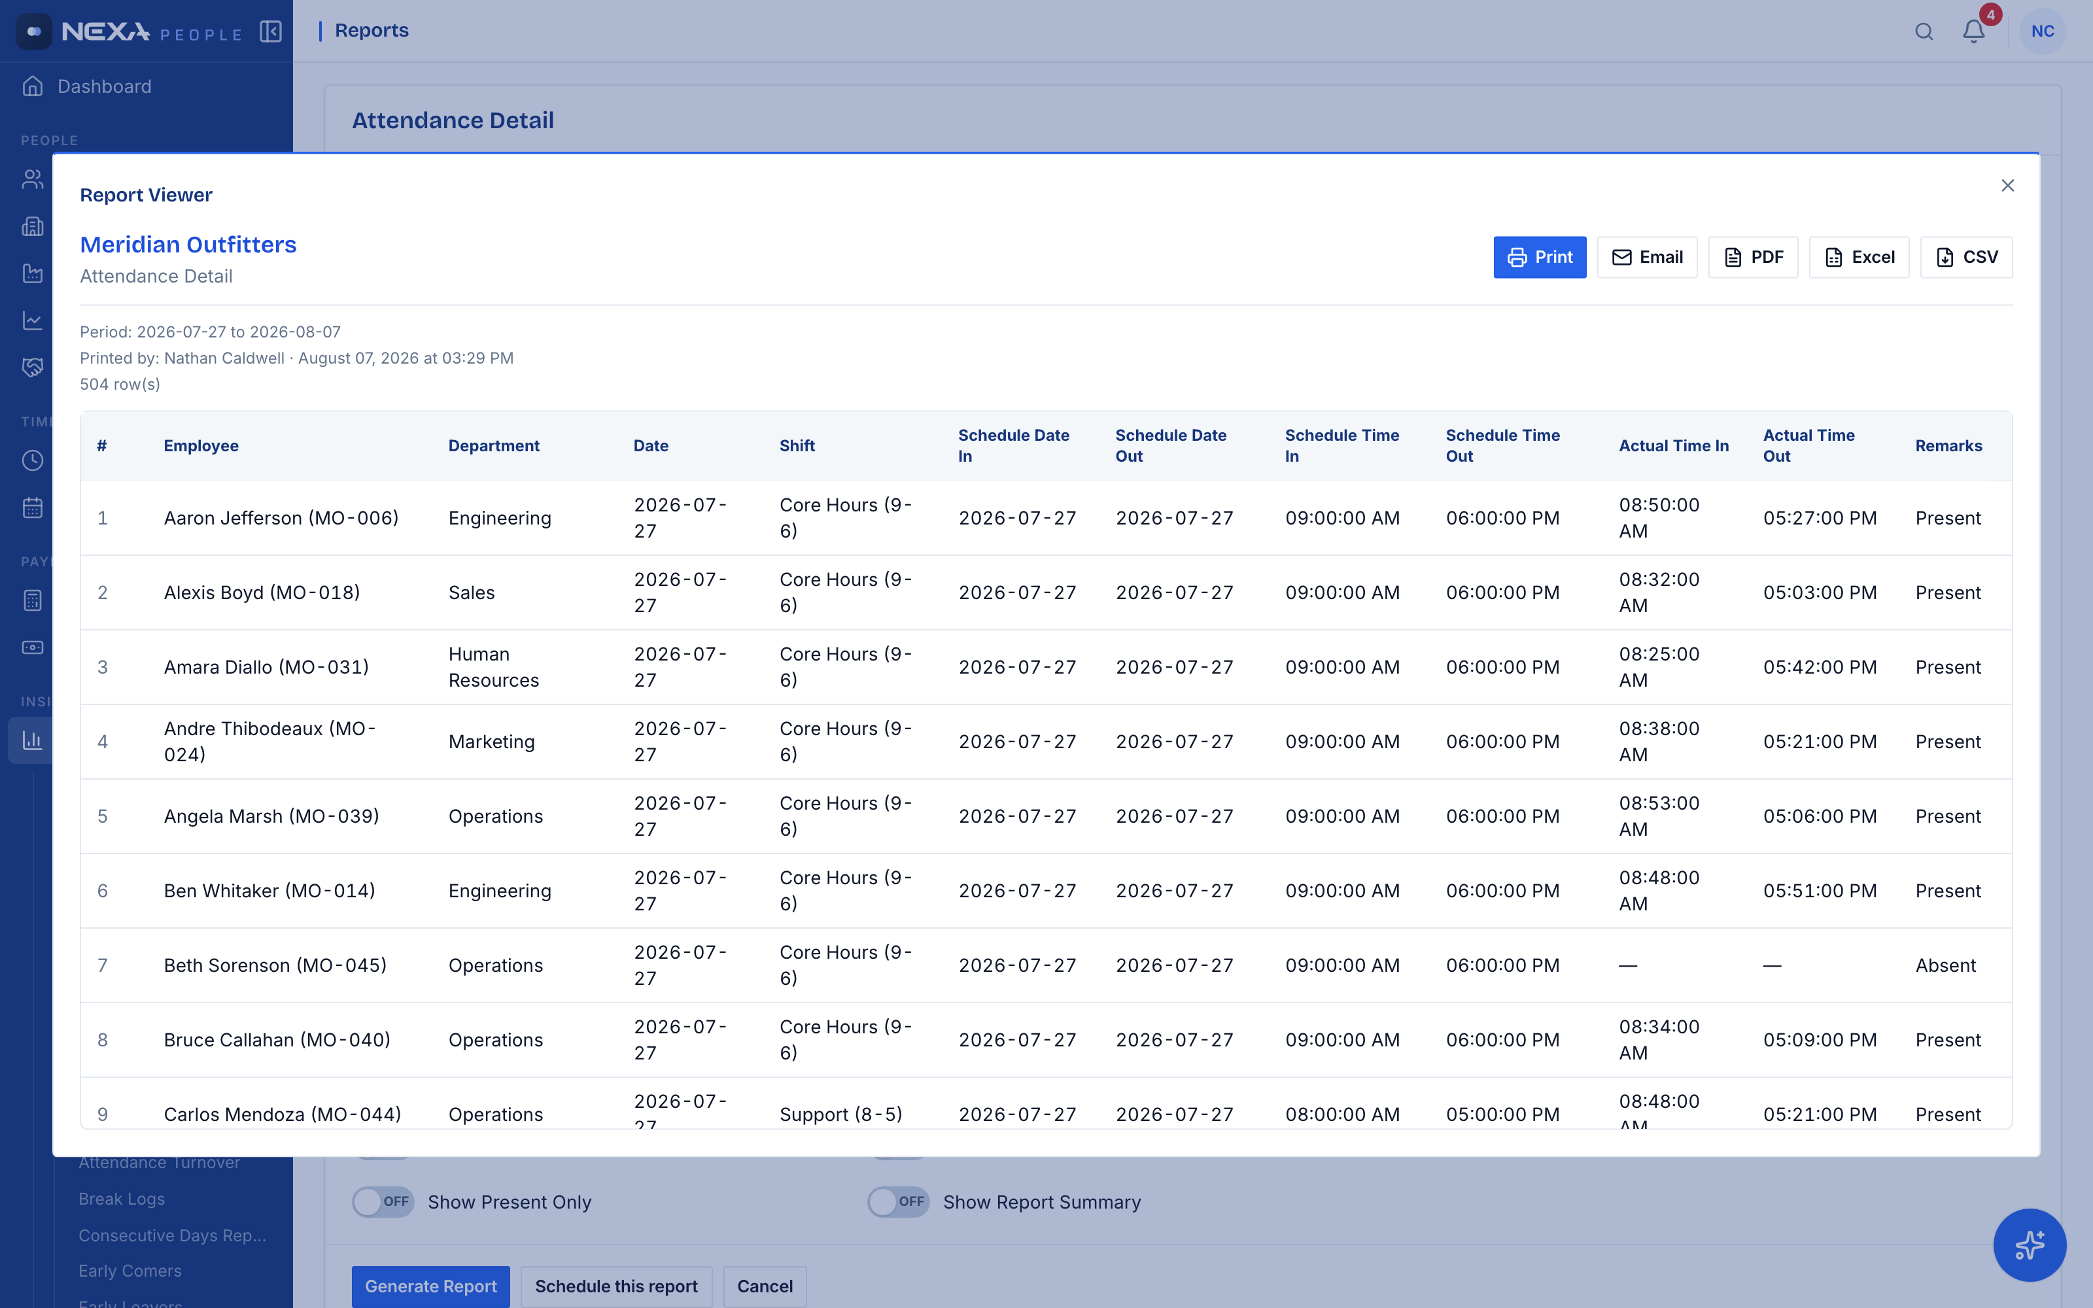2093x1308 pixels.
Task: Click the Meridian Outfitters title
Action: coord(188,245)
